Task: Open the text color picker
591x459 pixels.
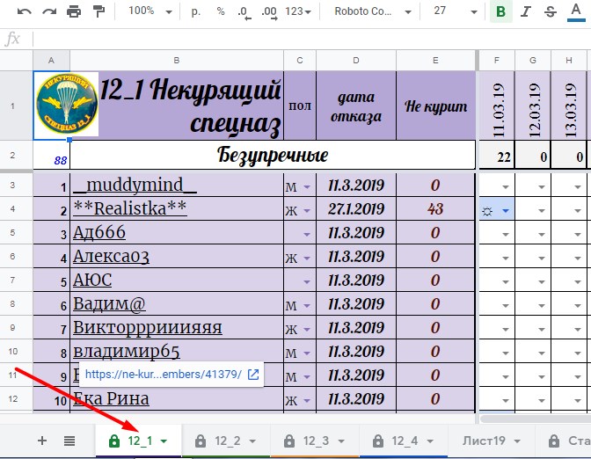Action: 576,12
